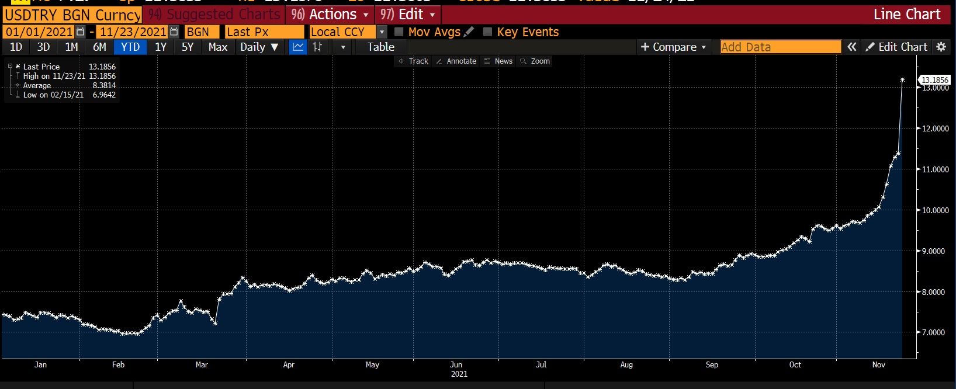Open the Daily periodicity dropdown
The image size is (956, 389).
[x=259, y=47]
